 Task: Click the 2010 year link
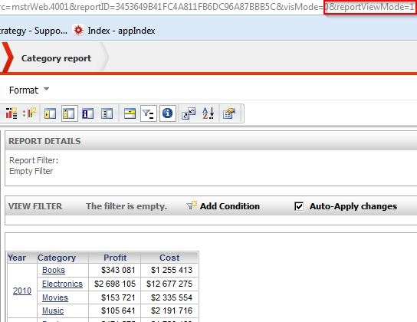coord(22,291)
